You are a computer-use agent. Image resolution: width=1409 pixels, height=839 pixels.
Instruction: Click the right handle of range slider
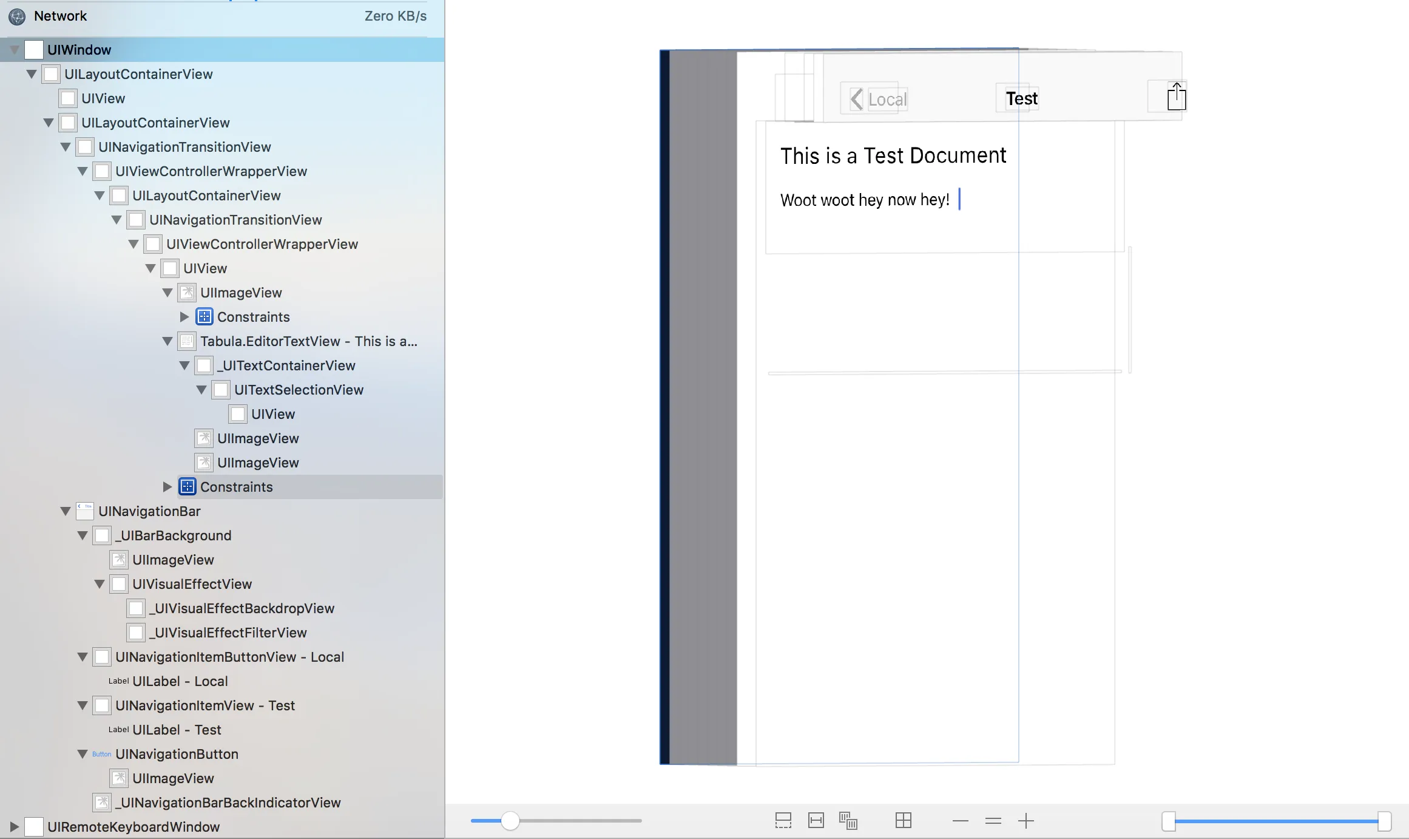pos(1384,821)
